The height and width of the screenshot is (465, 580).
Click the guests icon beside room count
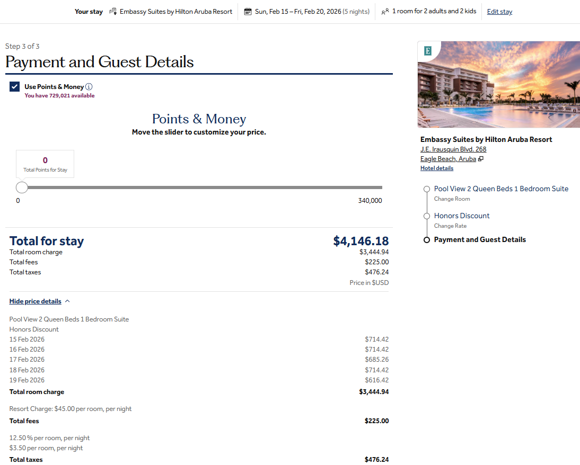click(x=385, y=11)
